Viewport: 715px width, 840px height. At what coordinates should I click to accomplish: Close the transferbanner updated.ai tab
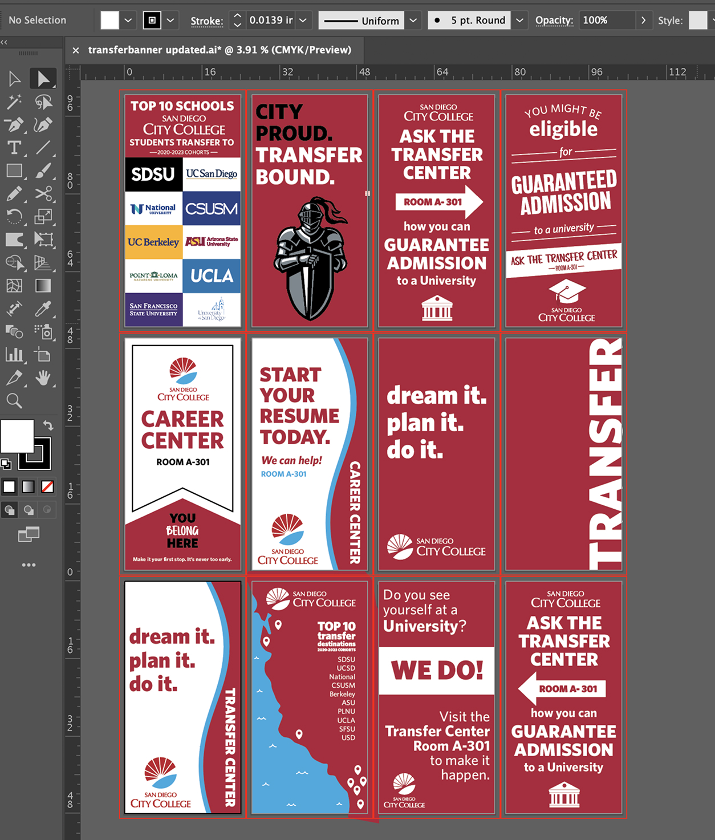click(x=76, y=50)
